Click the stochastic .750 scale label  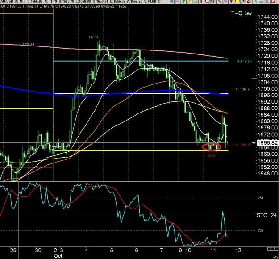pos(260,230)
